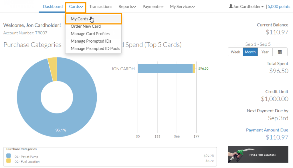The width and height of the screenshot is (293, 168).
Task: Choose My Cards from the menu
Action: 94,19
